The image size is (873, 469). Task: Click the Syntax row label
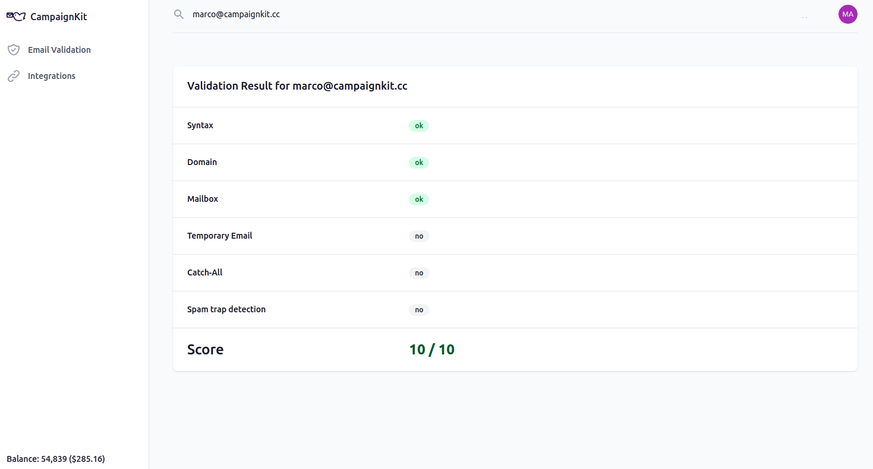point(200,126)
